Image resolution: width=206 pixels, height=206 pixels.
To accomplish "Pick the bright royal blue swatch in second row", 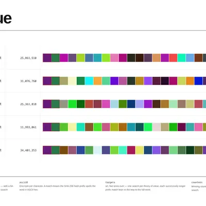I will coord(198,81).
